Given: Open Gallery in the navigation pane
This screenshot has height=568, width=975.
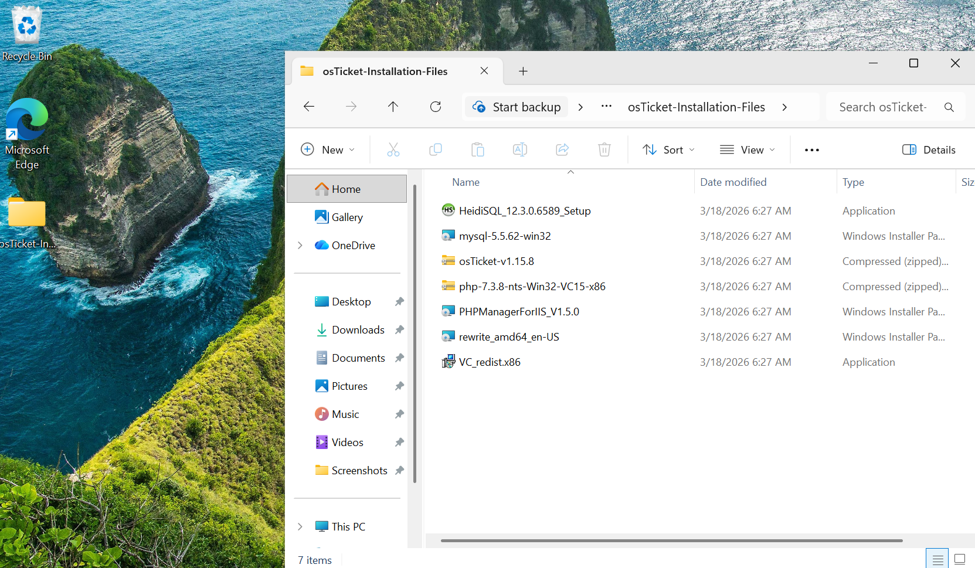Looking at the screenshot, I should [346, 217].
